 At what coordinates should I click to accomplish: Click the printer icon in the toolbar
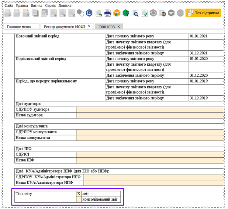pos(108,13)
